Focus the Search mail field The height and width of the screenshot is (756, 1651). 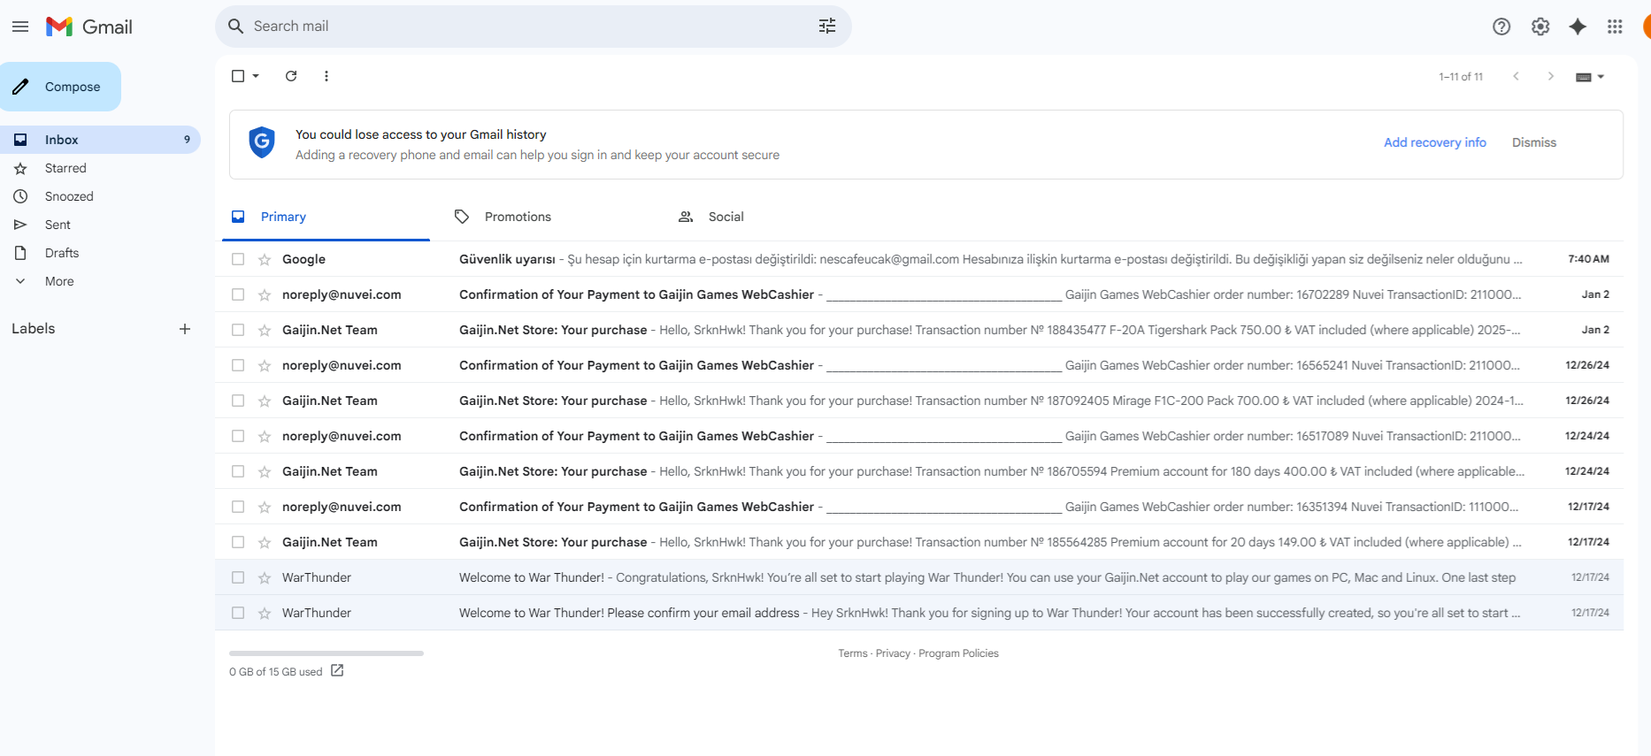point(534,27)
